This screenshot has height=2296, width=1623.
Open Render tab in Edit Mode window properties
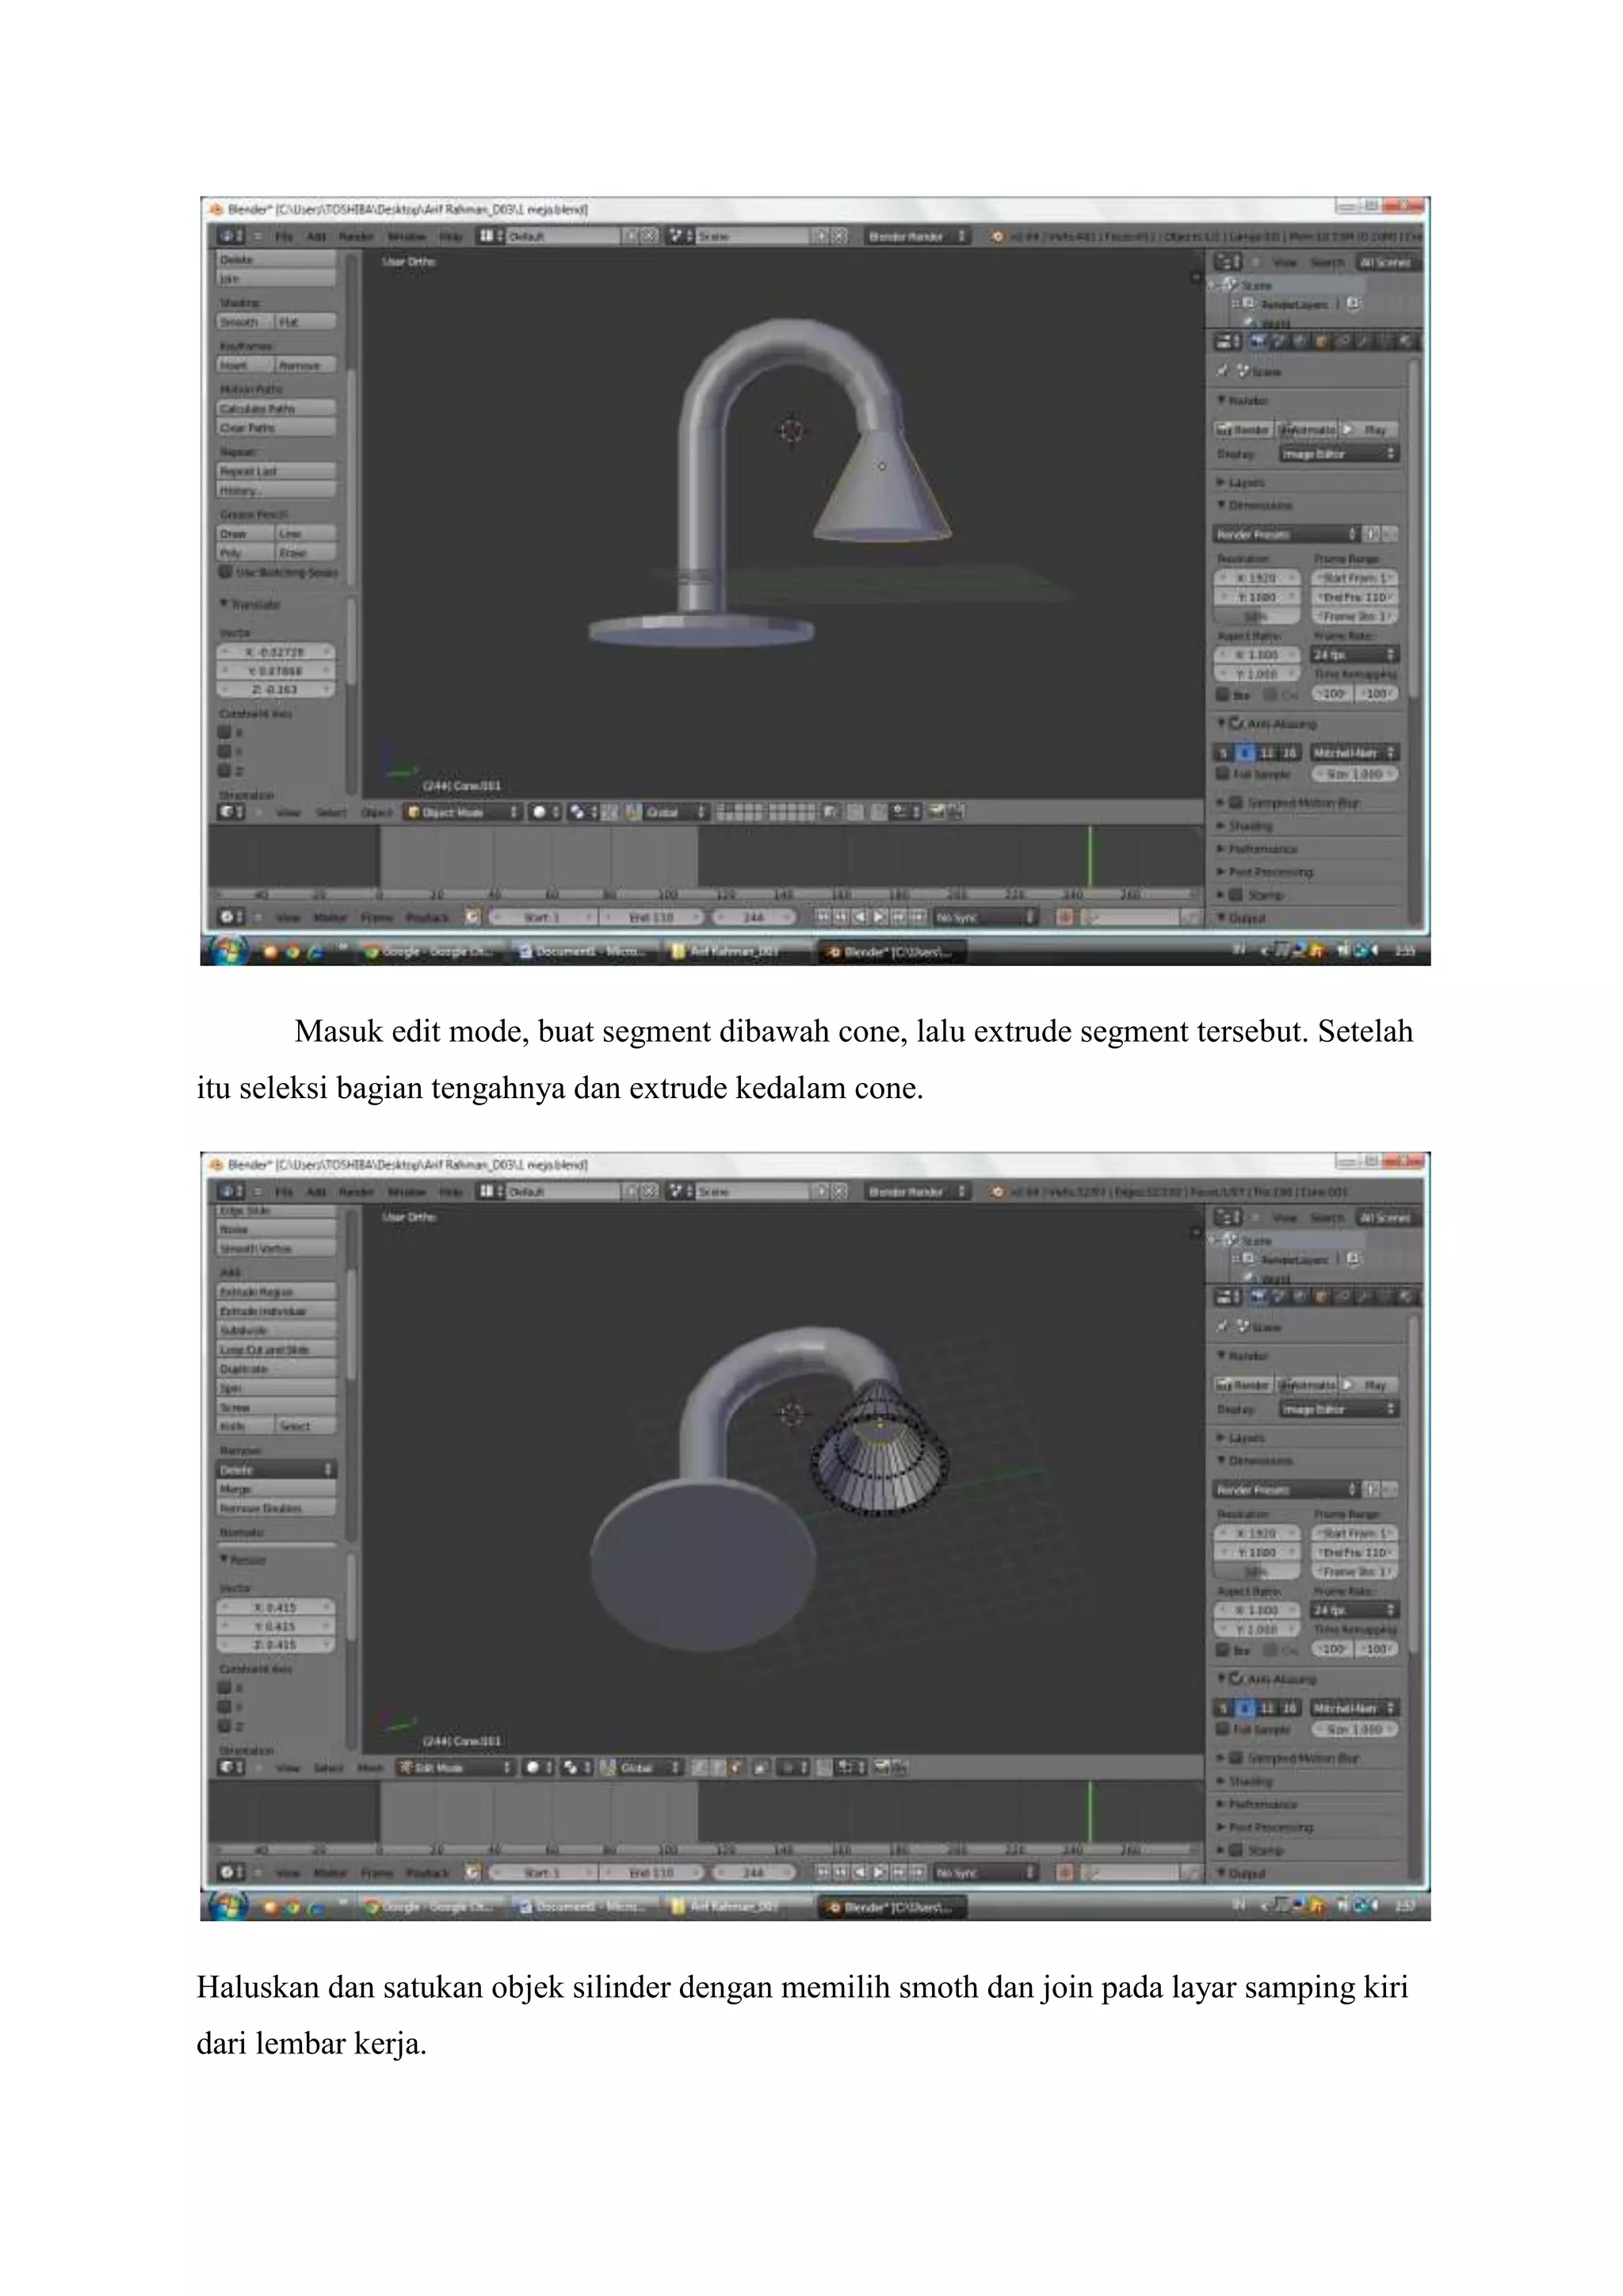point(1258,1297)
